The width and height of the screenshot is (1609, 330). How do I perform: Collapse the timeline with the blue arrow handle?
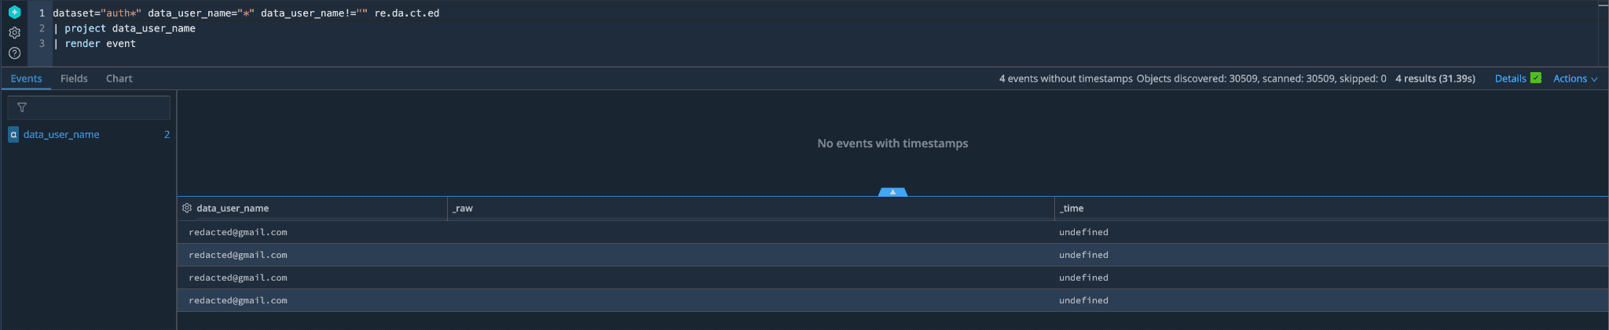pos(892,192)
